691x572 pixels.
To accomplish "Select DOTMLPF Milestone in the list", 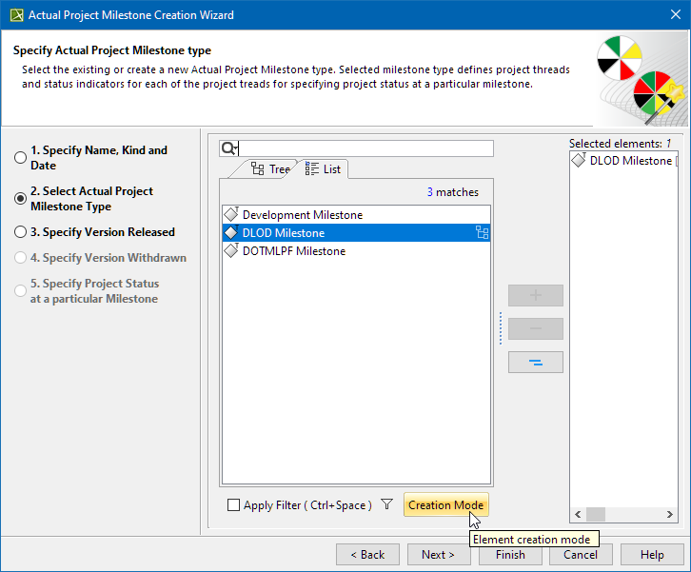I will [356, 250].
